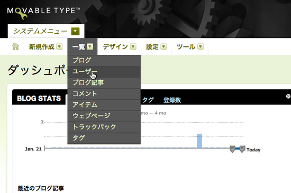Viewport: 291px width, 193px height.
Task: Expand the デザイン menu arrow
Action: pyautogui.click(x=133, y=46)
